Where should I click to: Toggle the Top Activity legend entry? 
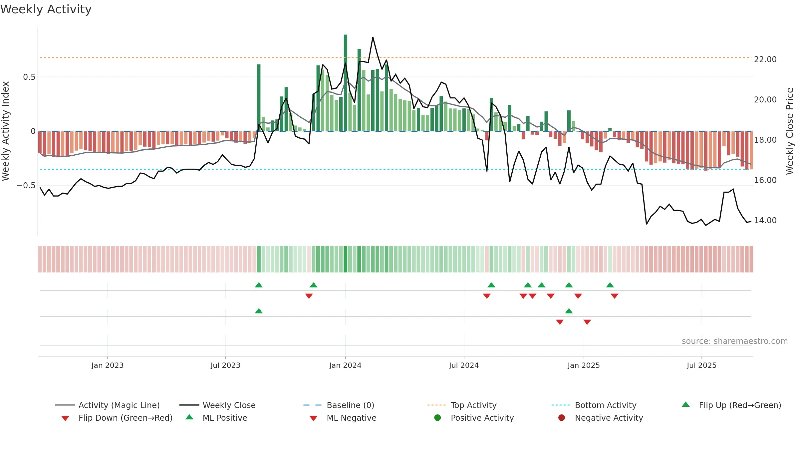pyautogui.click(x=462, y=405)
